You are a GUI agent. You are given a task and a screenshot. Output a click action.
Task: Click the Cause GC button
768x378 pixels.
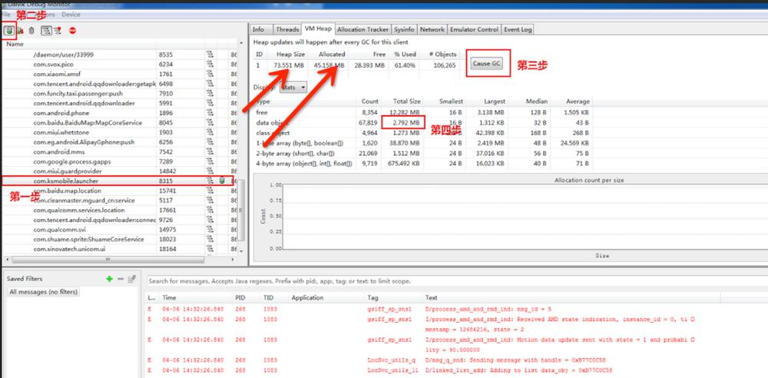[x=487, y=64]
